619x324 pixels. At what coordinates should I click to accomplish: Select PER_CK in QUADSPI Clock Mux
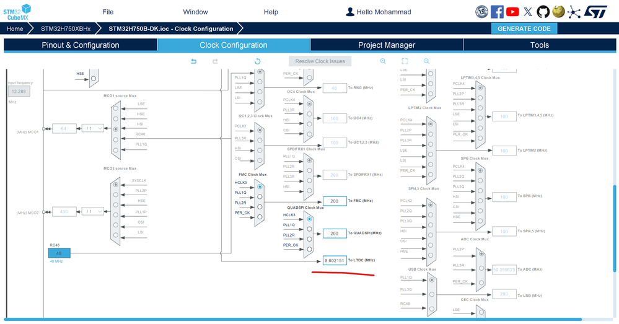pos(310,249)
